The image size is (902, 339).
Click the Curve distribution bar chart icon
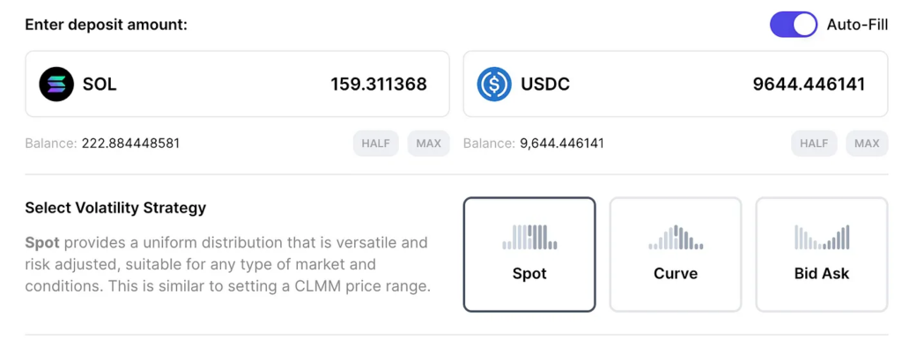[676, 237]
